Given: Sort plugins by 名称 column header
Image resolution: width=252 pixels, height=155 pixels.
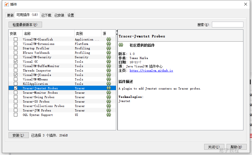Looking at the screenshot, I should pyautogui.click(x=48, y=33).
